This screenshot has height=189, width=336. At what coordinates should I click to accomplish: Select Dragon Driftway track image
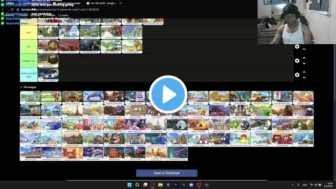tap(72, 98)
